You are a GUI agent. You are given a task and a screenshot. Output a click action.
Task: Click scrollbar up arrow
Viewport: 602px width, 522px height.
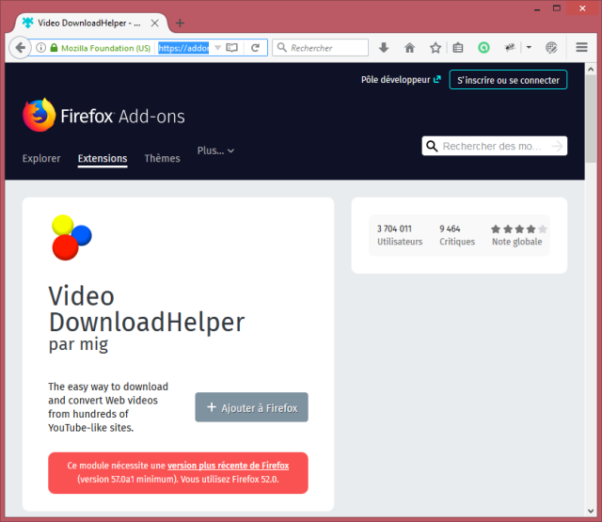pos(591,70)
